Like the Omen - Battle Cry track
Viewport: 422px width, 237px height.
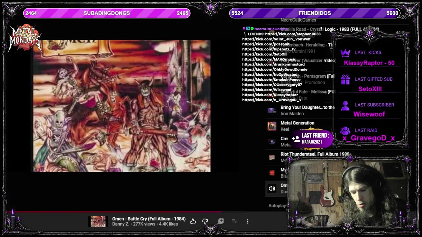coord(193,222)
